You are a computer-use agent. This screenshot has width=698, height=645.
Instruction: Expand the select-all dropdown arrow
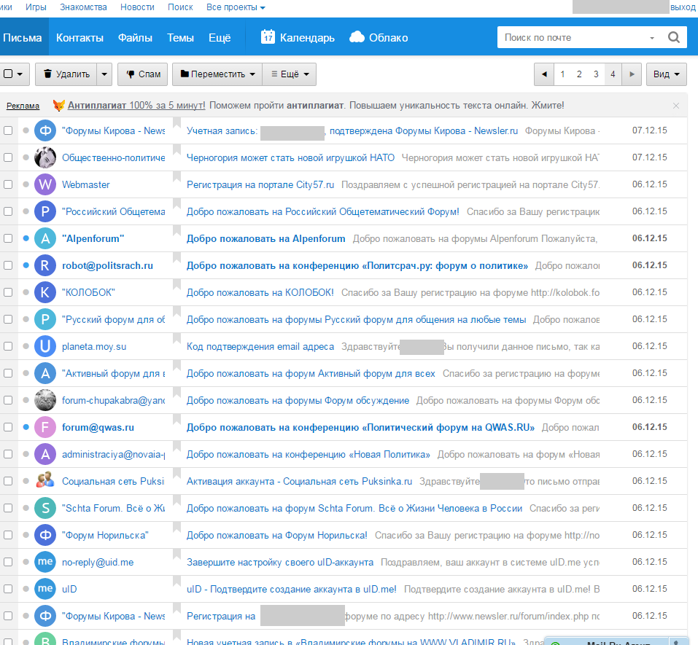[x=20, y=74]
